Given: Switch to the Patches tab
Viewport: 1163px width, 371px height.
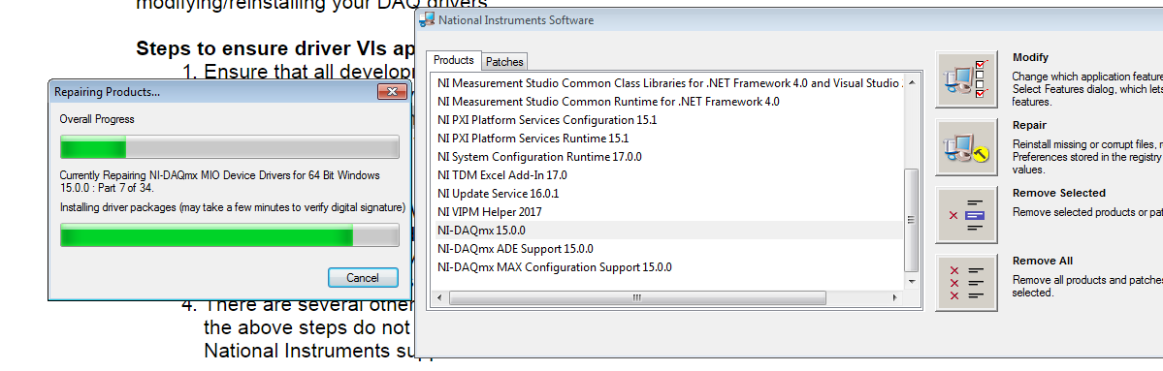Looking at the screenshot, I should tap(504, 61).
